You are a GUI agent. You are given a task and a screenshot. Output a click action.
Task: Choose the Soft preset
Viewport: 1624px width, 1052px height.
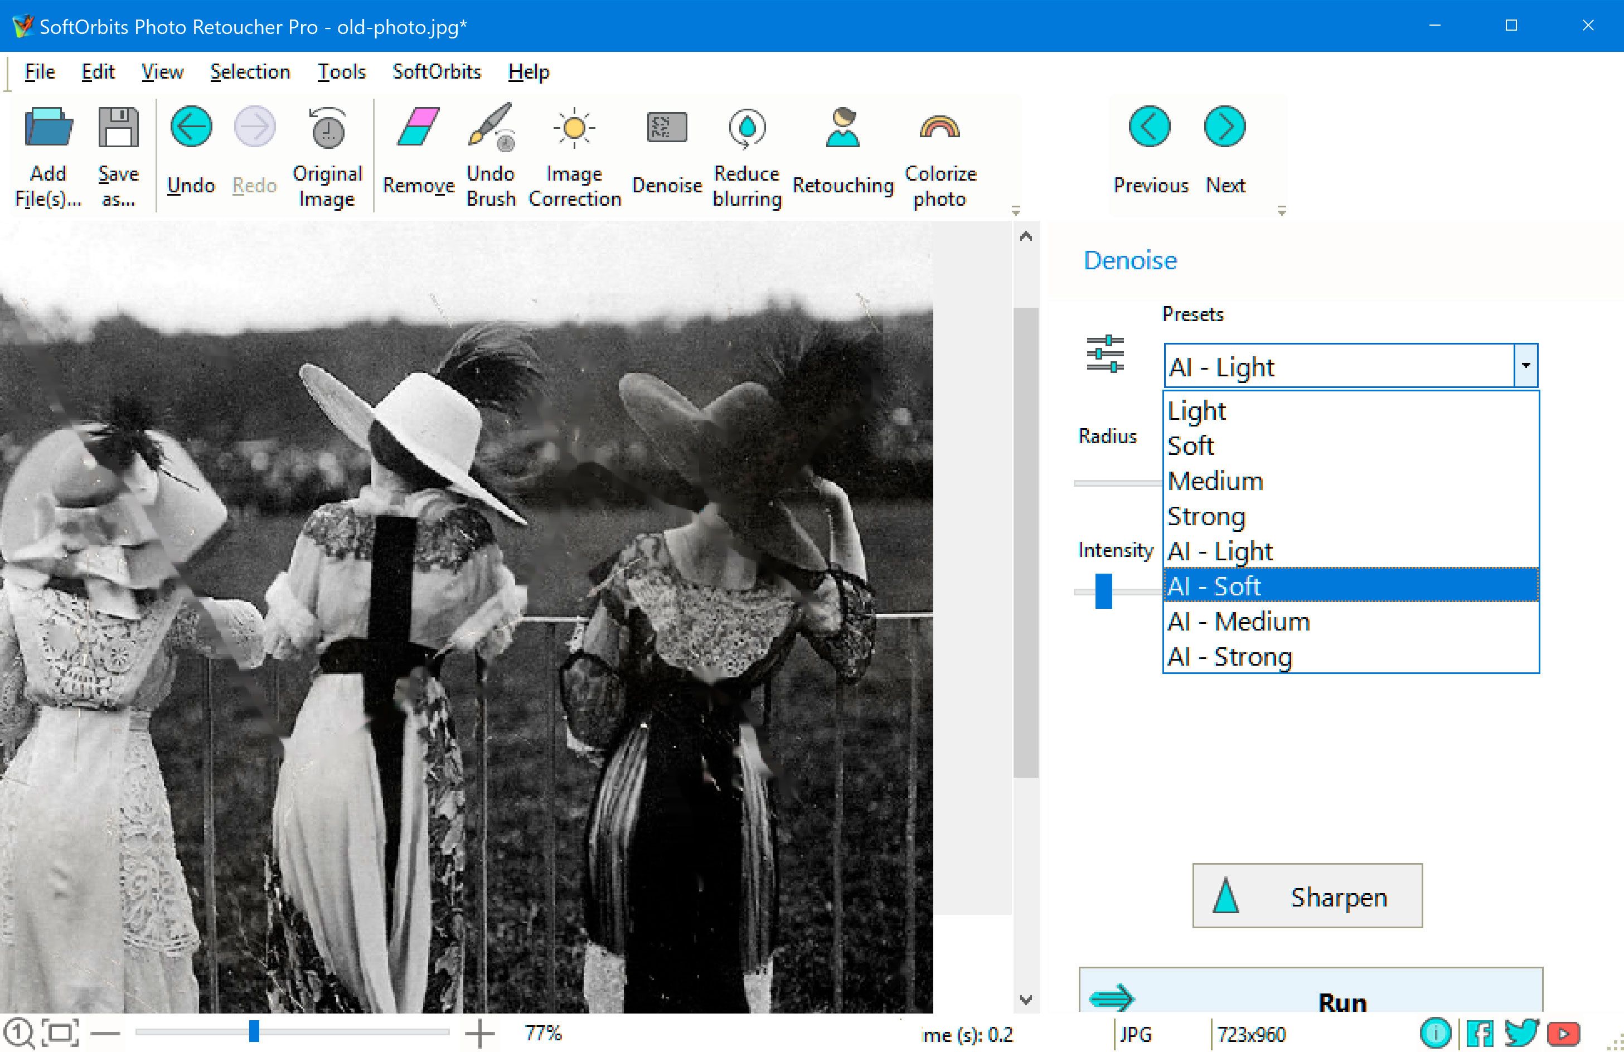coord(1351,445)
